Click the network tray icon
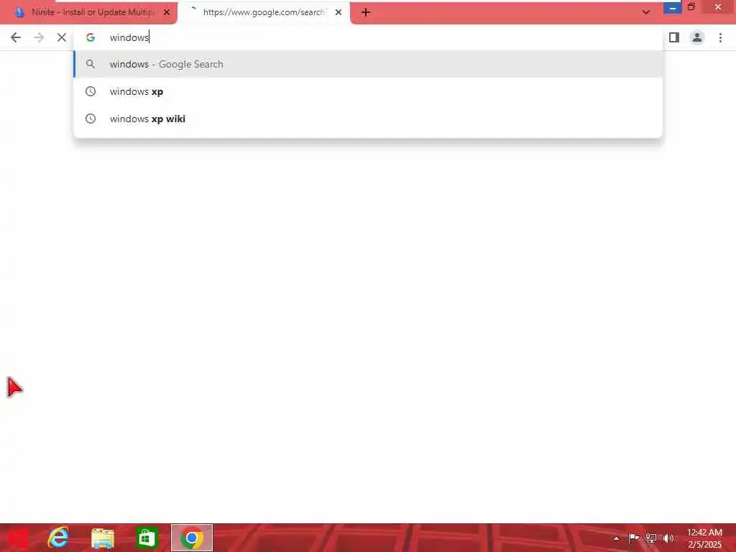Image resolution: width=736 pixels, height=552 pixels. tap(651, 538)
